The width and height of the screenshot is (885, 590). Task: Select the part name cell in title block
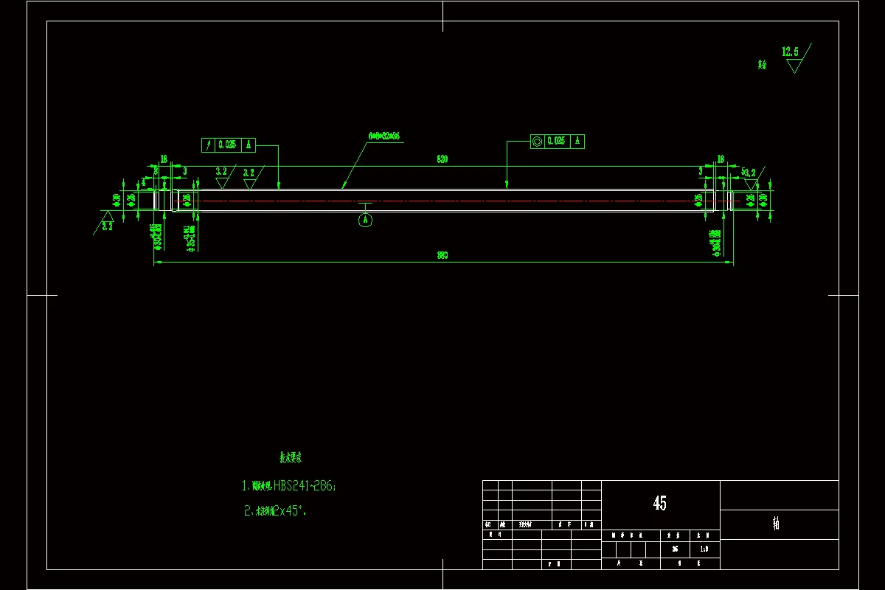779,524
